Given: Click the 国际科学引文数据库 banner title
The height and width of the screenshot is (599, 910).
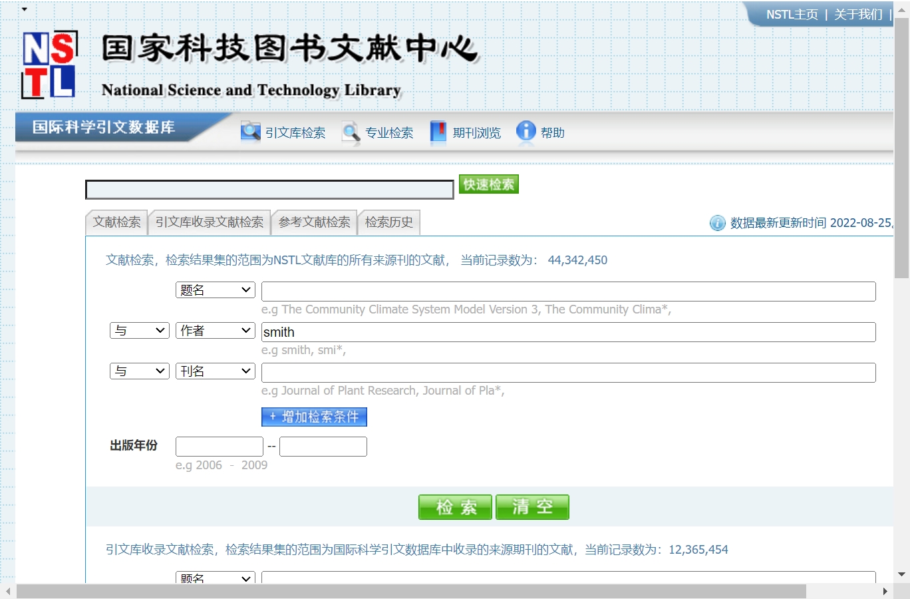Looking at the screenshot, I should point(104,127).
